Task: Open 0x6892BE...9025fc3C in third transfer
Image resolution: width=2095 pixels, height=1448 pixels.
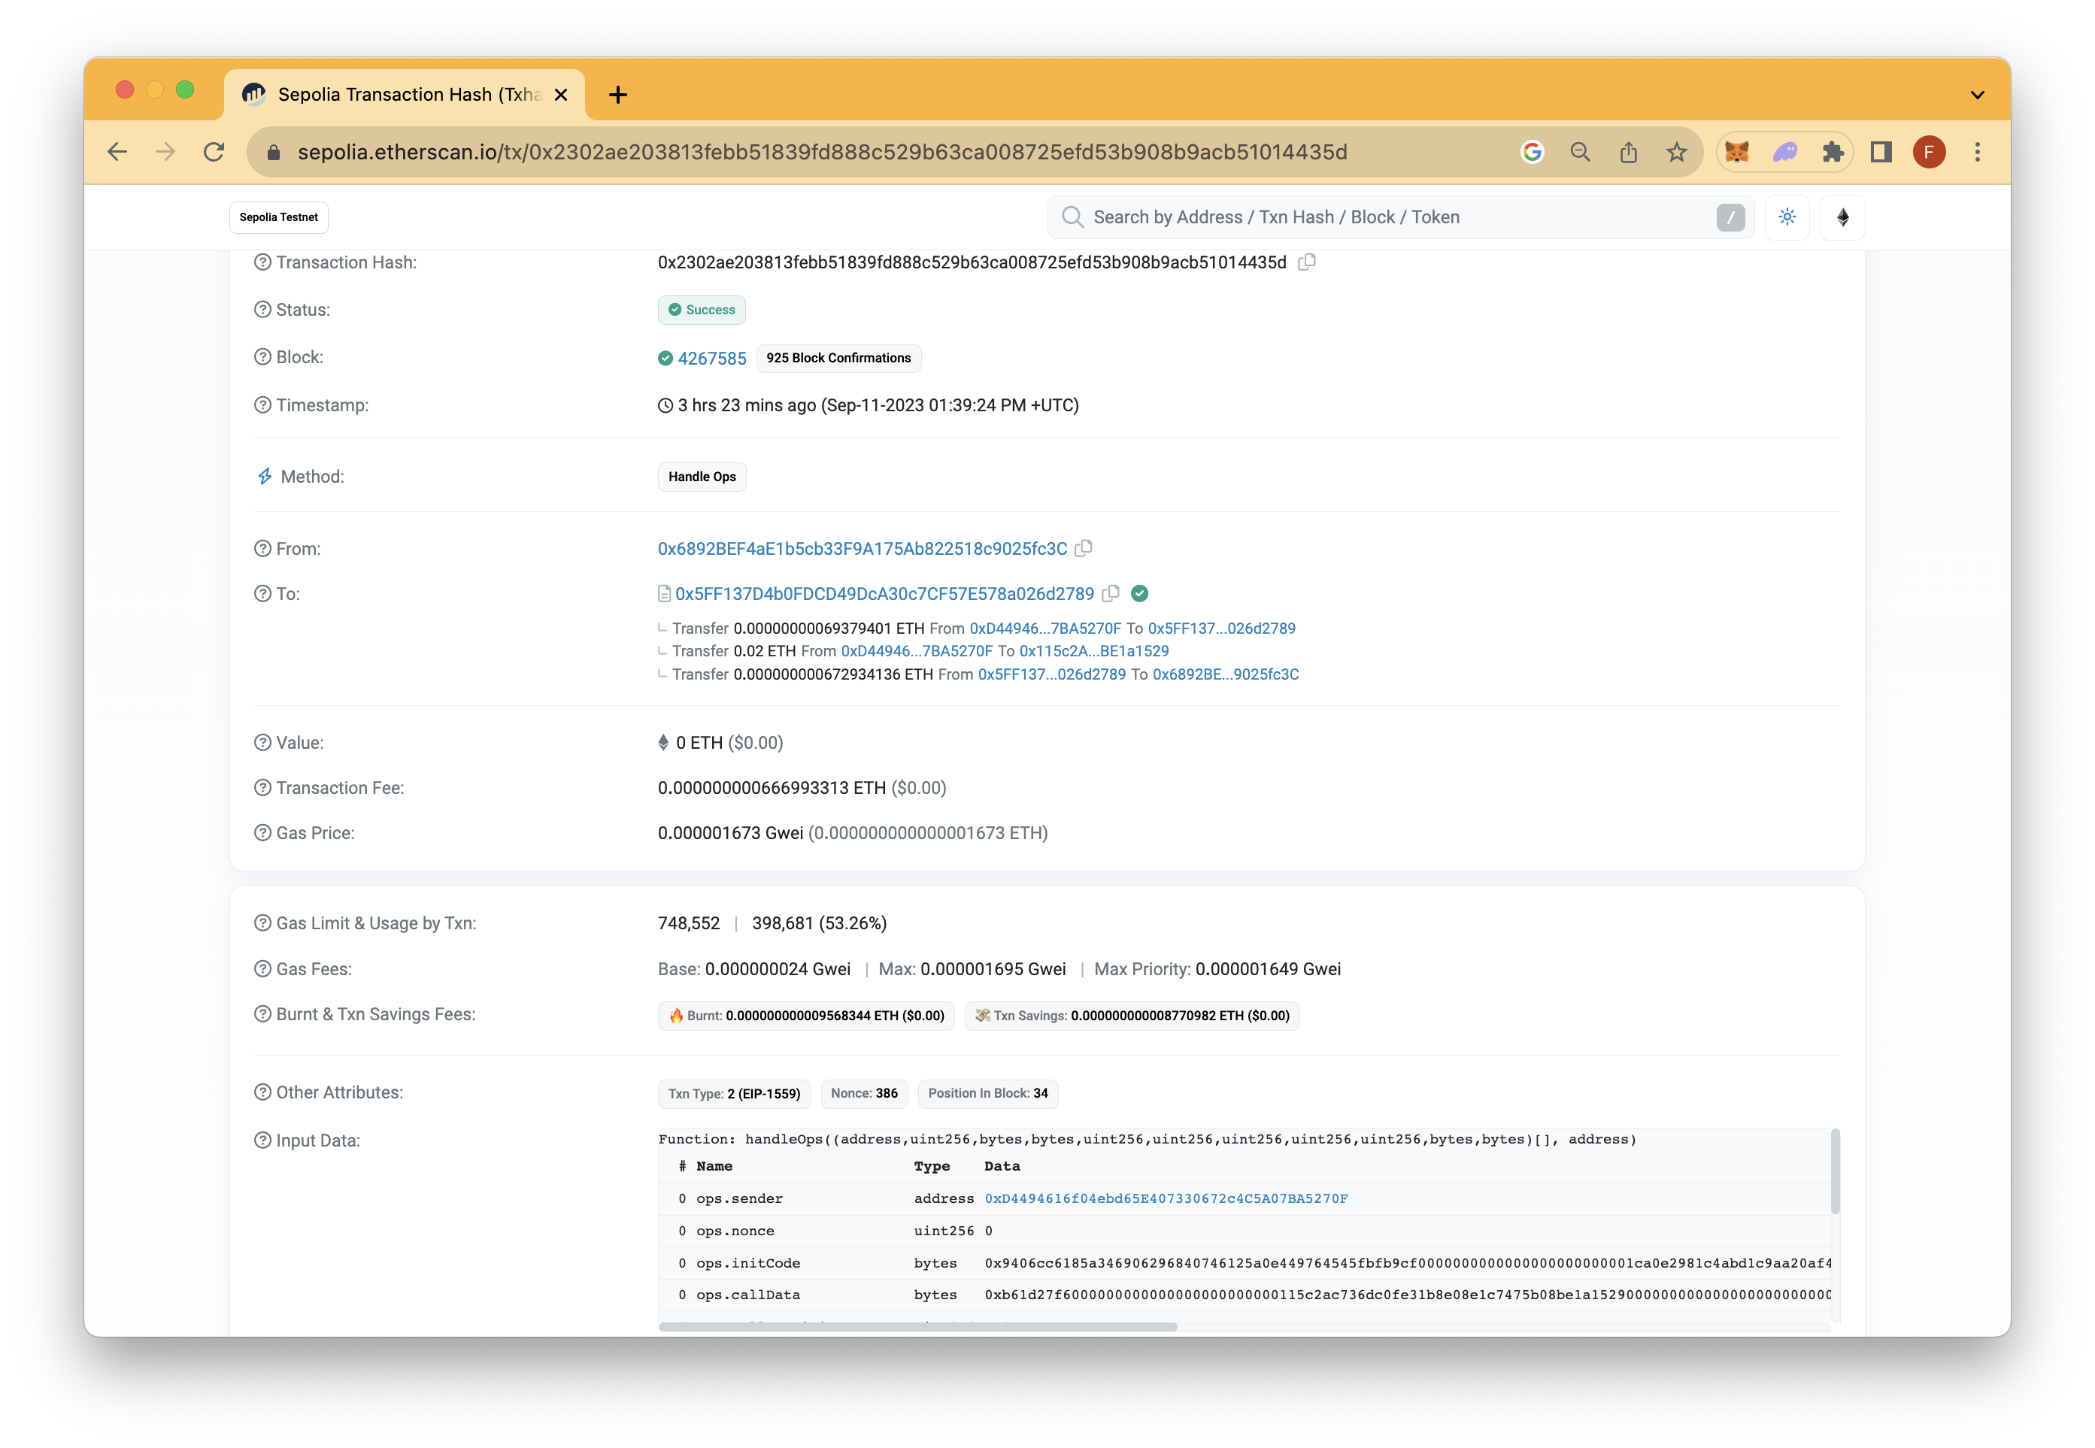Action: 1225,674
